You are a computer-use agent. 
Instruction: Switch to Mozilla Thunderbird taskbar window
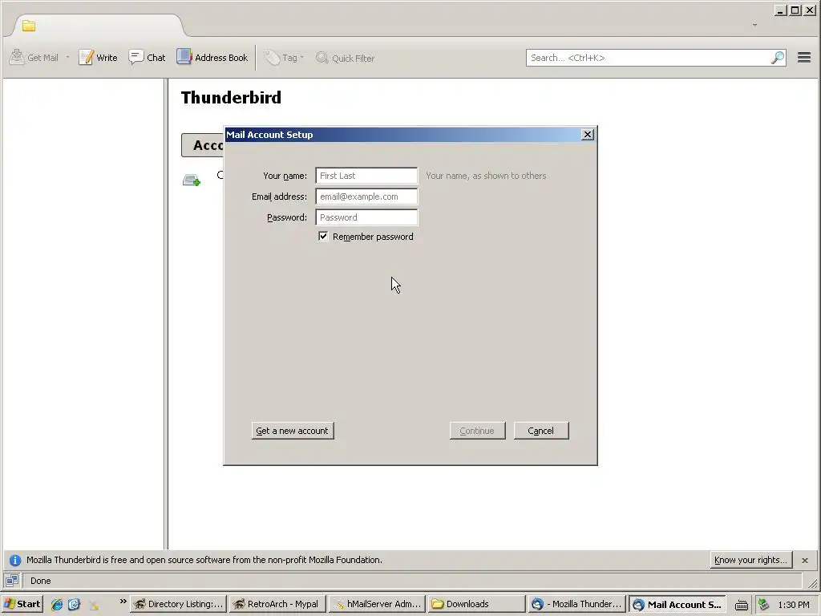(576, 604)
